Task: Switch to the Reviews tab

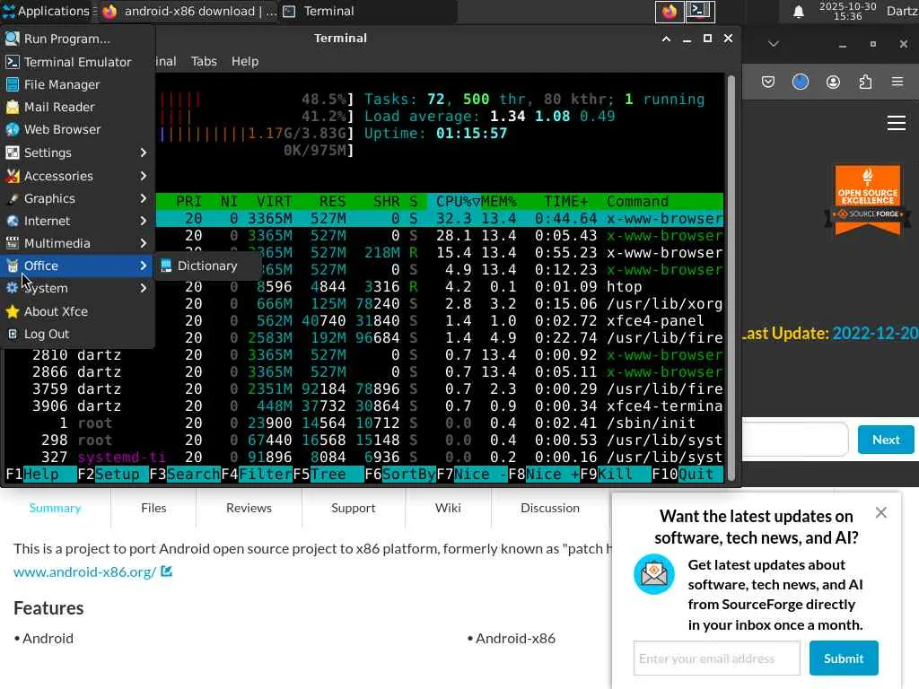Action: (x=249, y=508)
